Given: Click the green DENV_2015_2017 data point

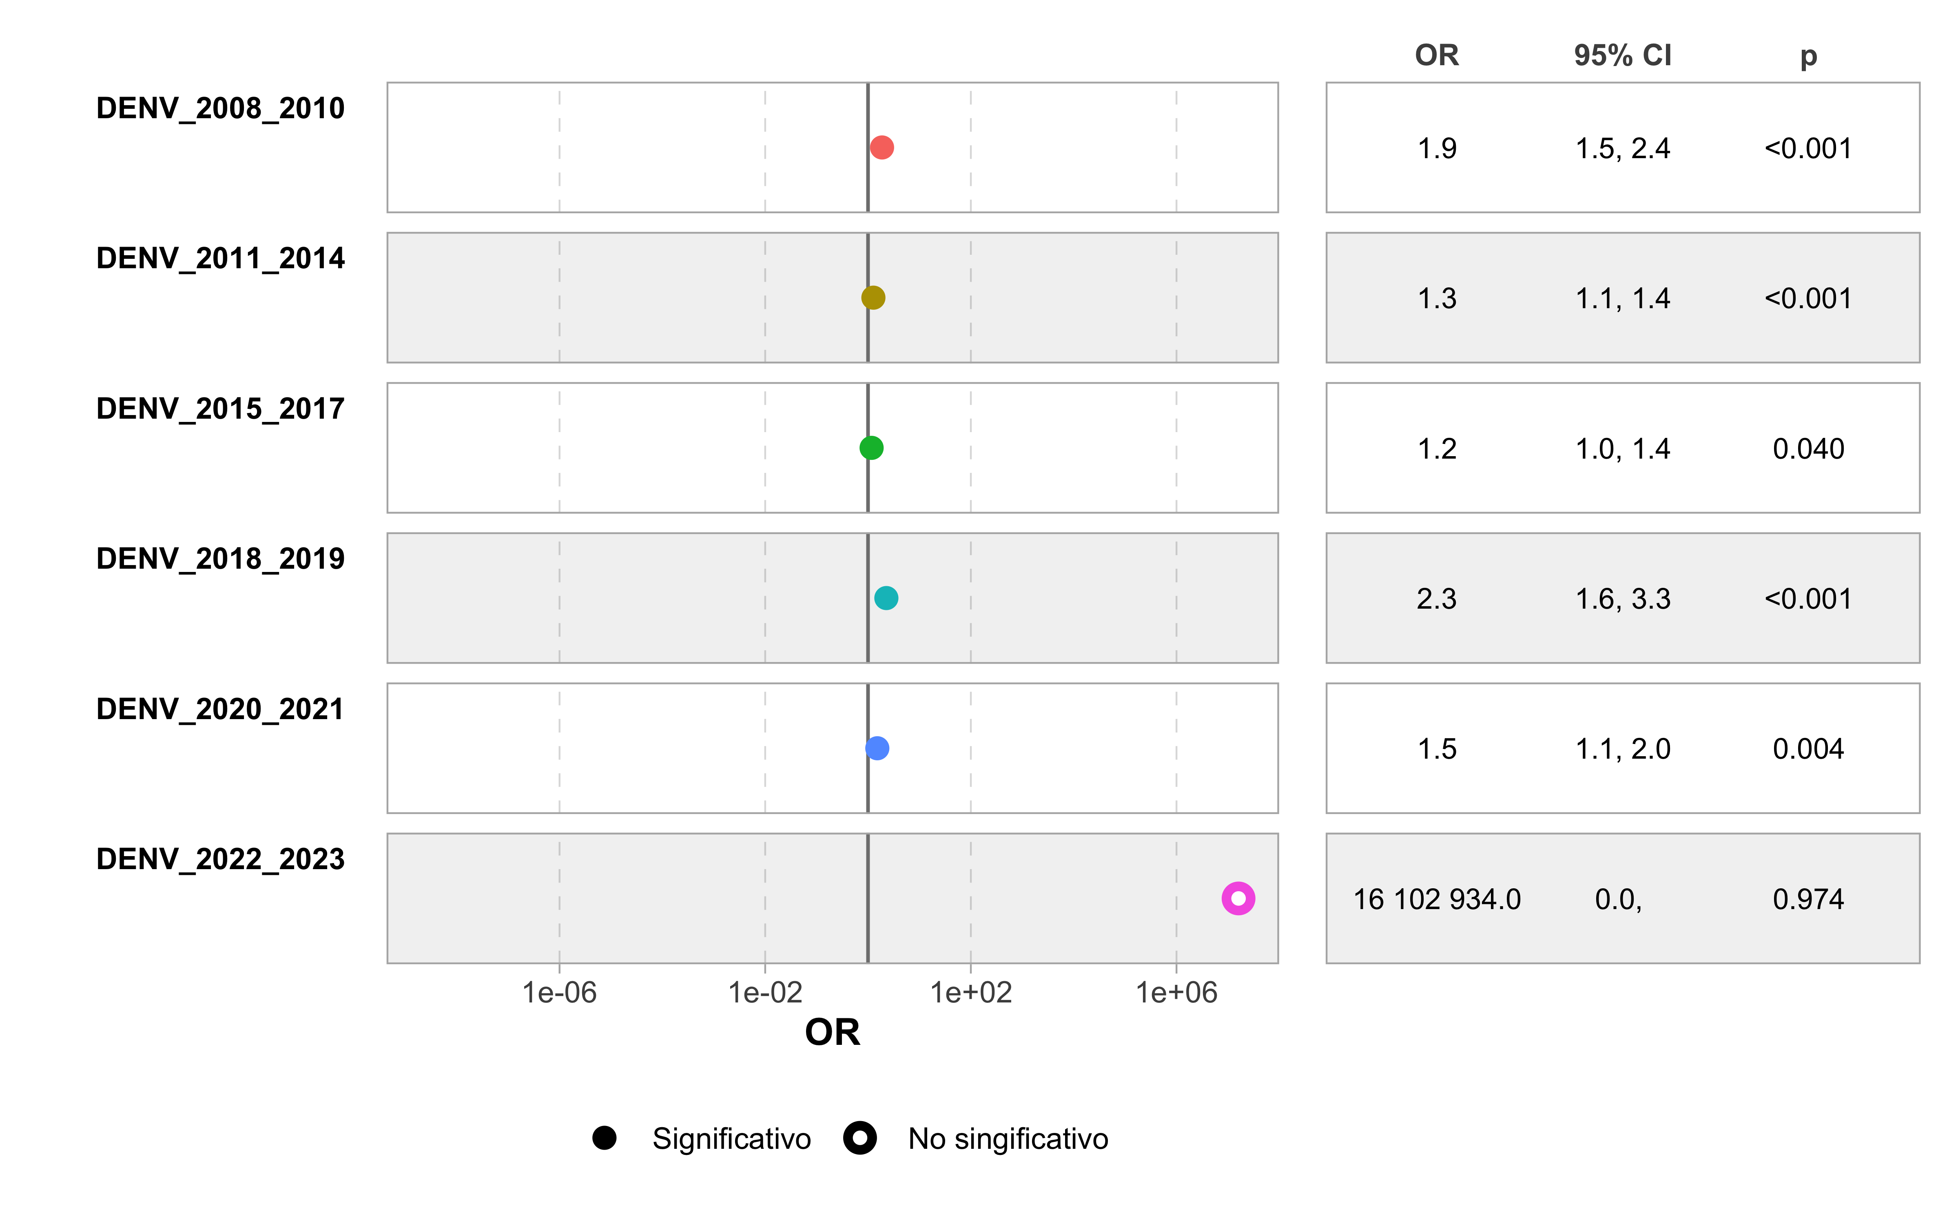Looking at the screenshot, I should pyautogui.click(x=871, y=447).
